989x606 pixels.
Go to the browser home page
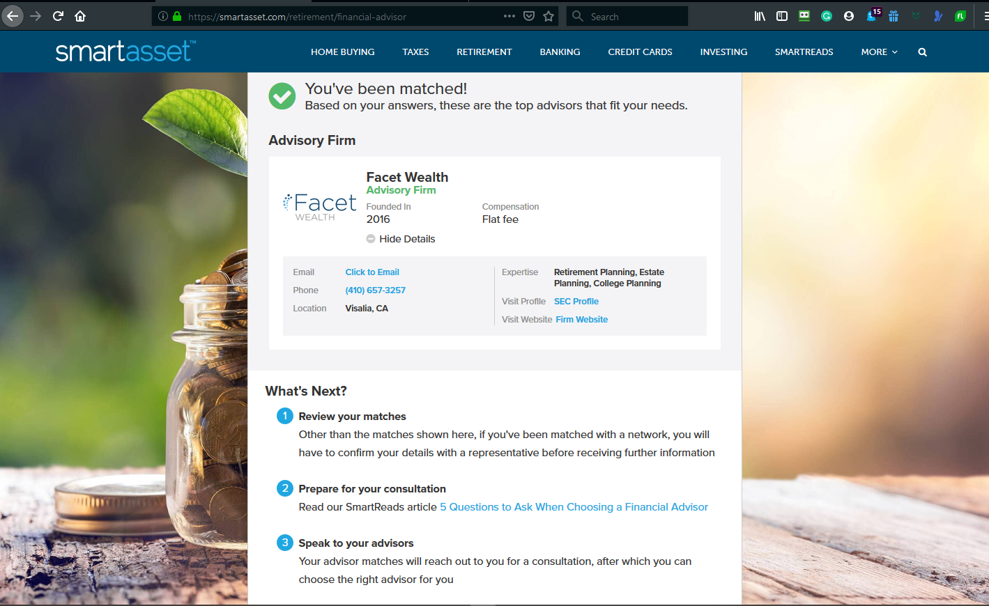tap(80, 16)
